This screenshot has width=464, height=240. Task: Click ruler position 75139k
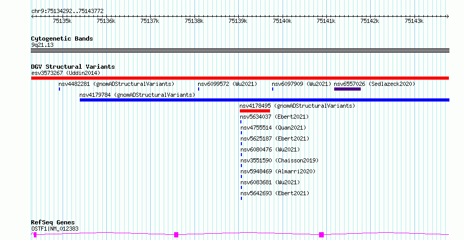pos(238,21)
